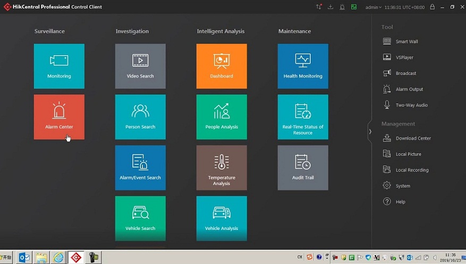Image resolution: width=466 pixels, height=264 pixels.
Task: Click the network transfer arrows icon
Action: pyautogui.click(x=319, y=7)
